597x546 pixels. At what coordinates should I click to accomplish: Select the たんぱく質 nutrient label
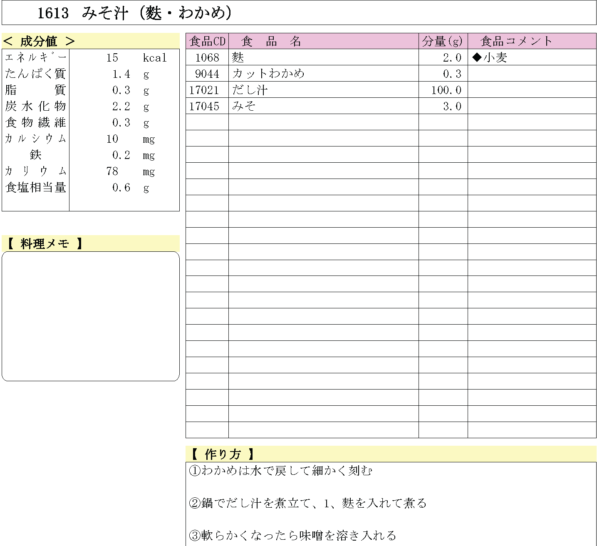pos(35,74)
